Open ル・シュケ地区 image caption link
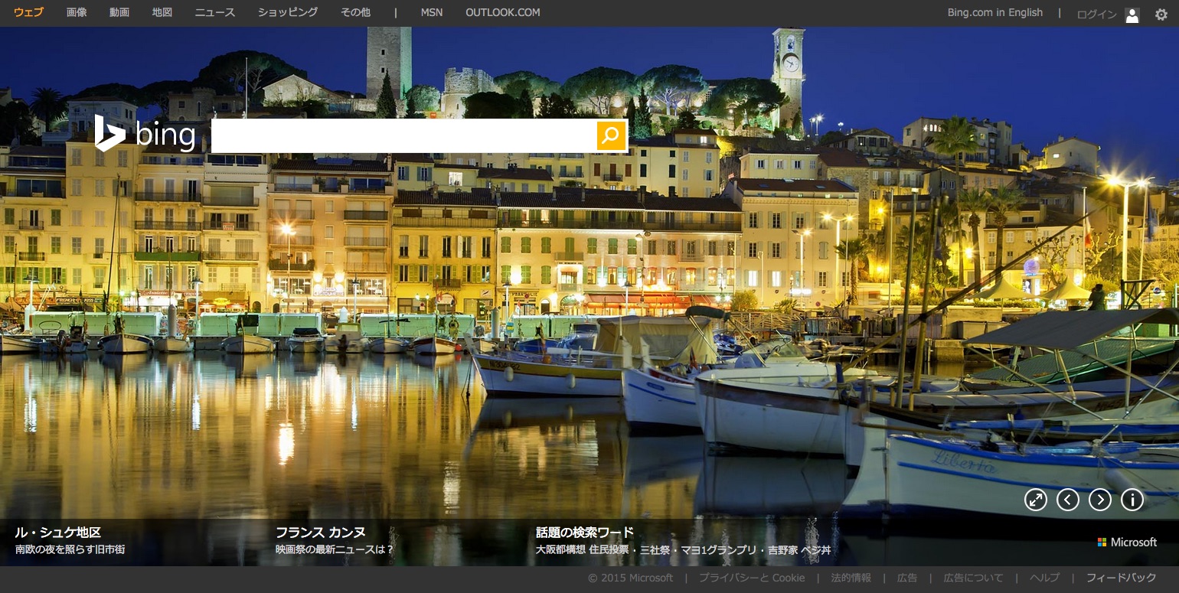Viewport: 1179px width, 593px height. click(x=58, y=533)
